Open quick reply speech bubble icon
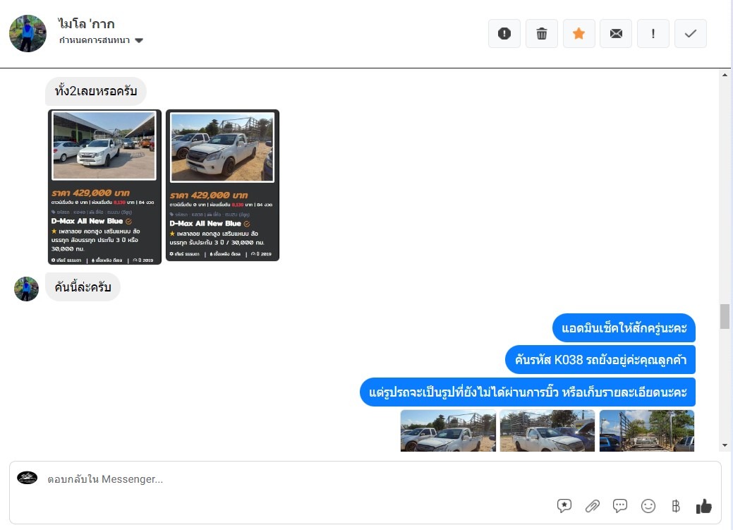733x530 pixels. pos(620,506)
